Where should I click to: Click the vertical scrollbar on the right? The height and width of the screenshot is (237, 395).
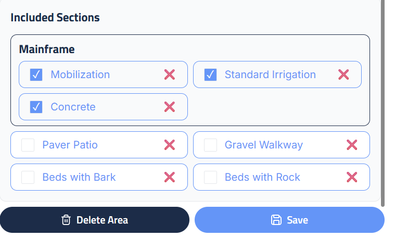(x=383, y=104)
